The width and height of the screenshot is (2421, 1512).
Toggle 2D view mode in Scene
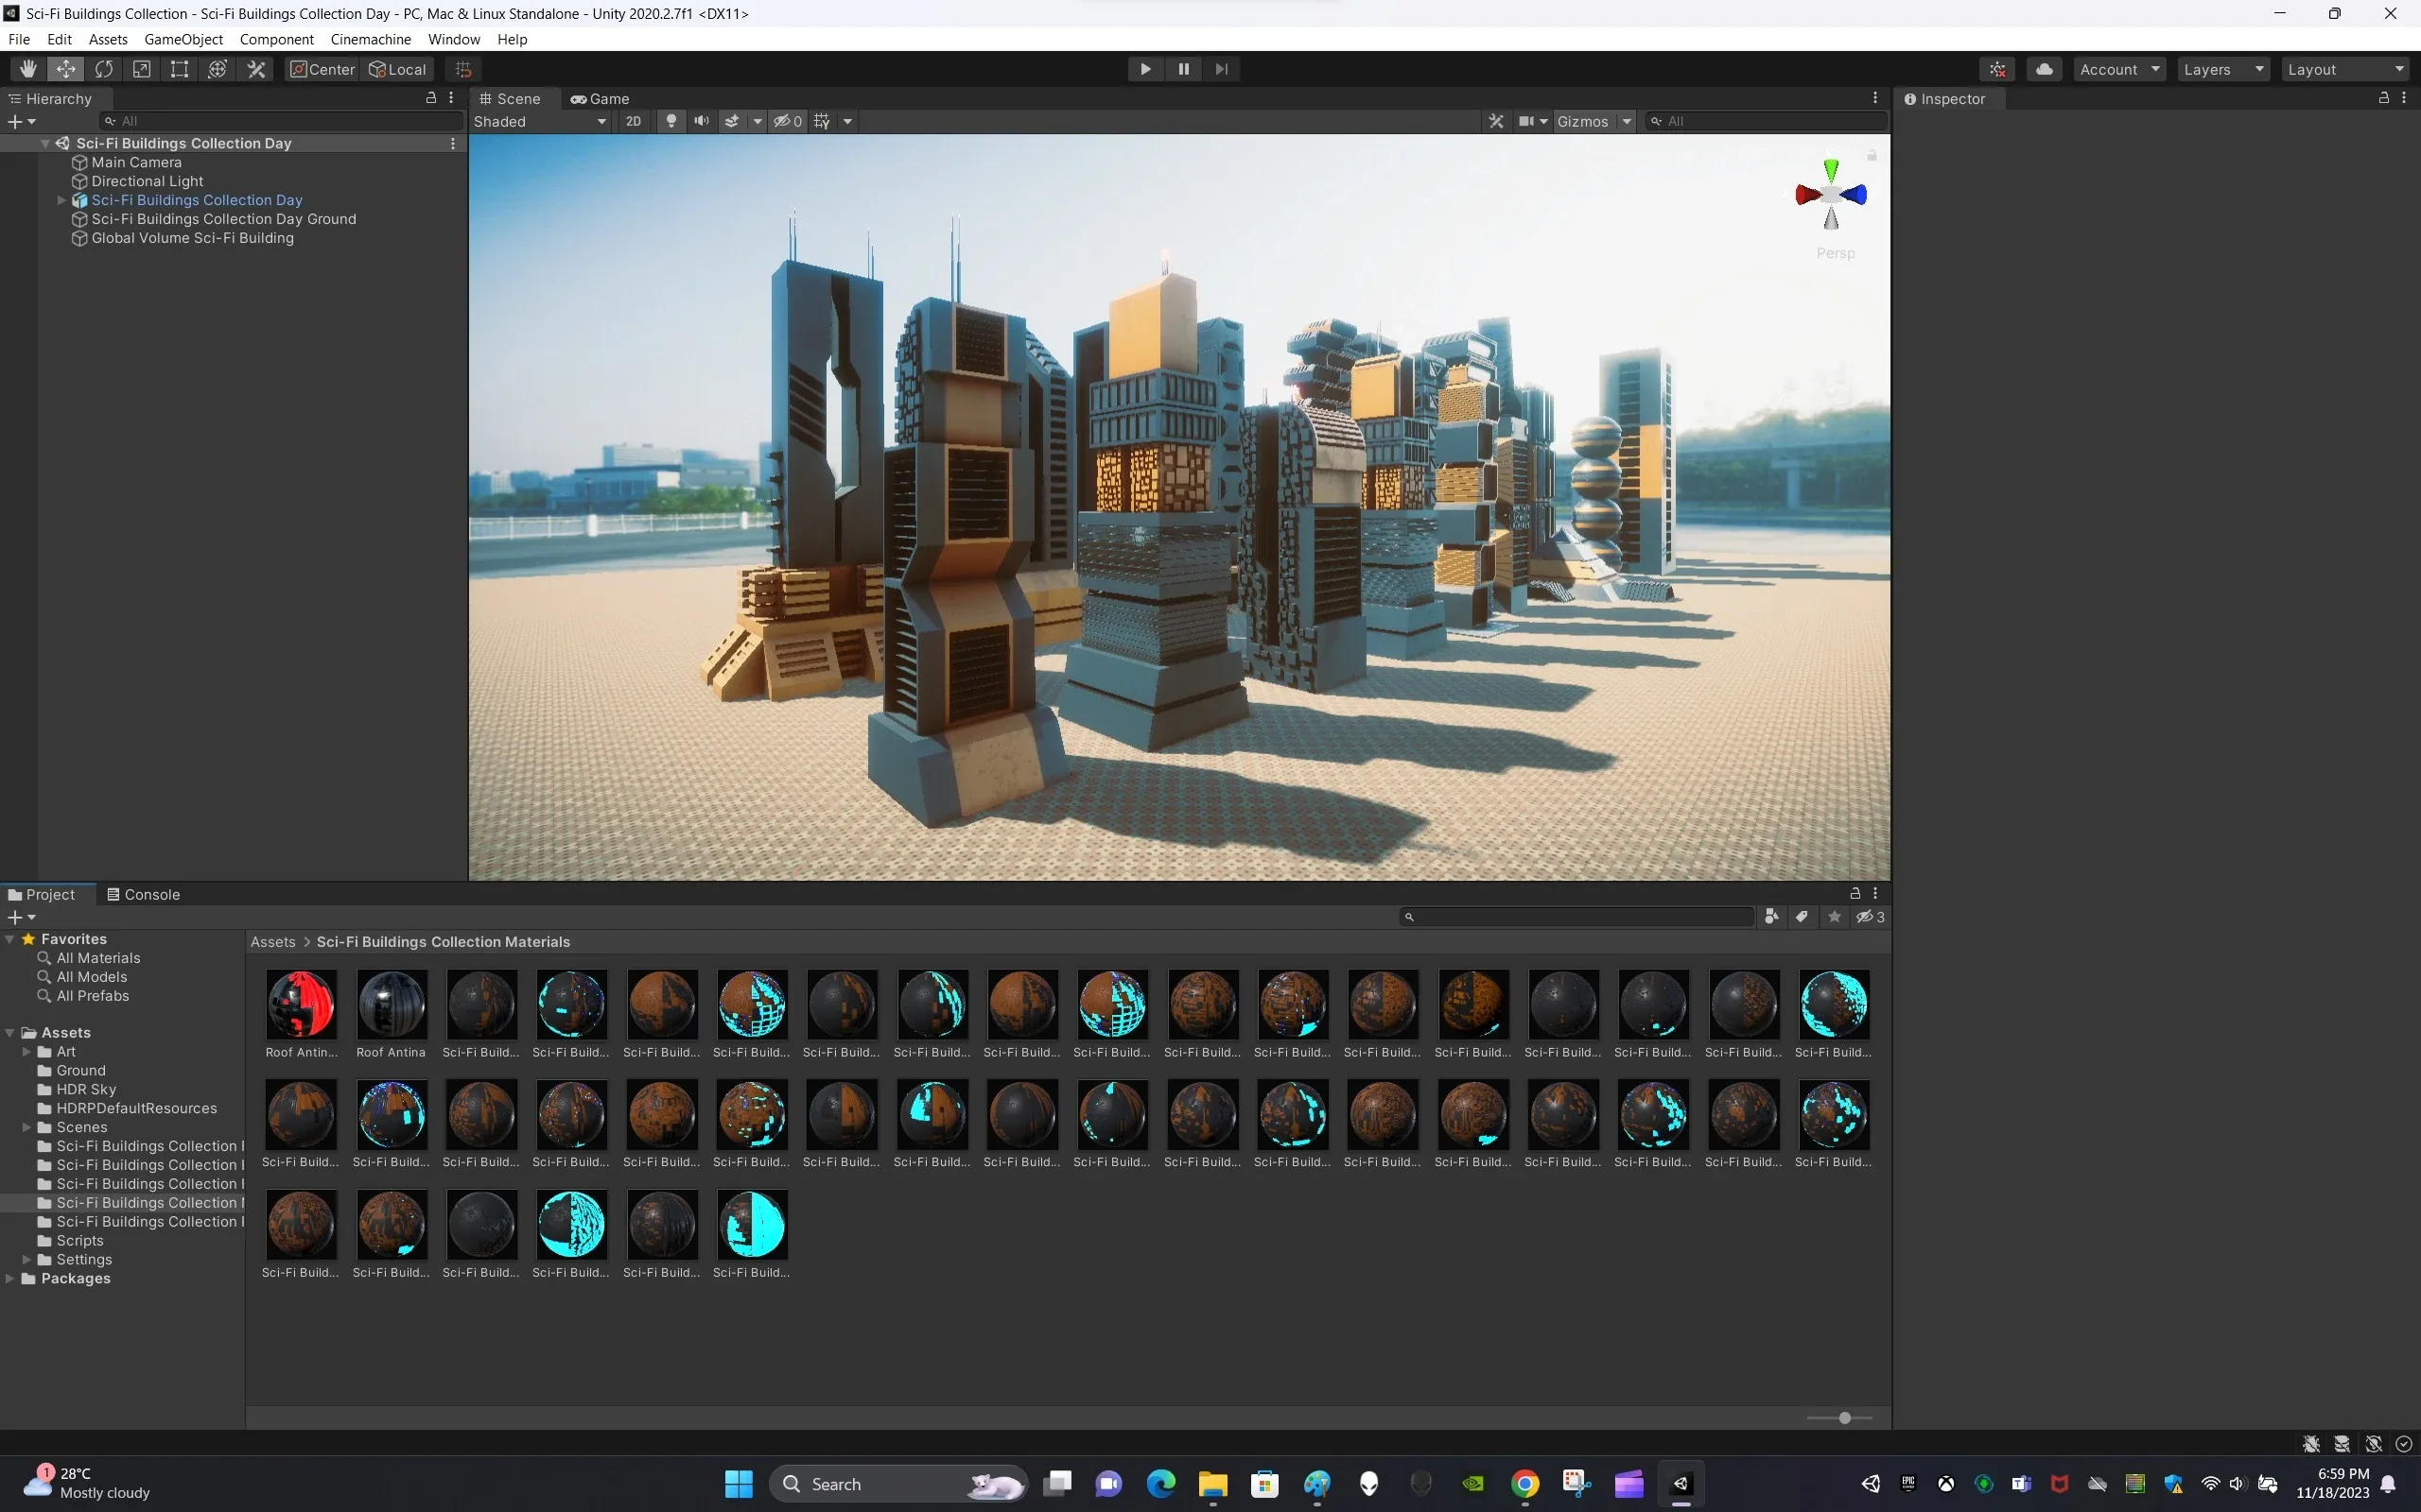pyautogui.click(x=633, y=121)
